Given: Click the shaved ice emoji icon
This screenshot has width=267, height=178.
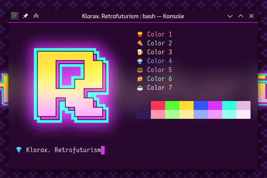Looking at the screenshot, I should point(140,61).
